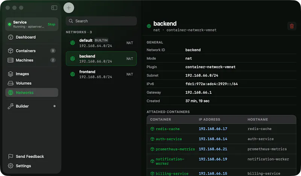Click the Networks globe icon in sidebar
Image resolution: width=301 pixels, height=176 pixels.
coord(11,93)
